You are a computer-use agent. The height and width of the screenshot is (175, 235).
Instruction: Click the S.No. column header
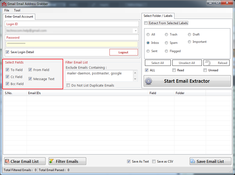pyautogui.click(x=15, y=93)
